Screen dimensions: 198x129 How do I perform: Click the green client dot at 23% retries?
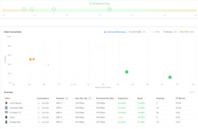(x=127, y=72)
